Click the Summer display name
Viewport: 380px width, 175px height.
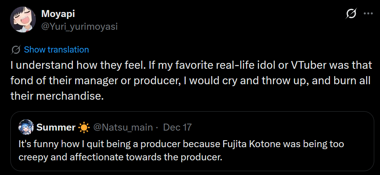tap(56, 127)
